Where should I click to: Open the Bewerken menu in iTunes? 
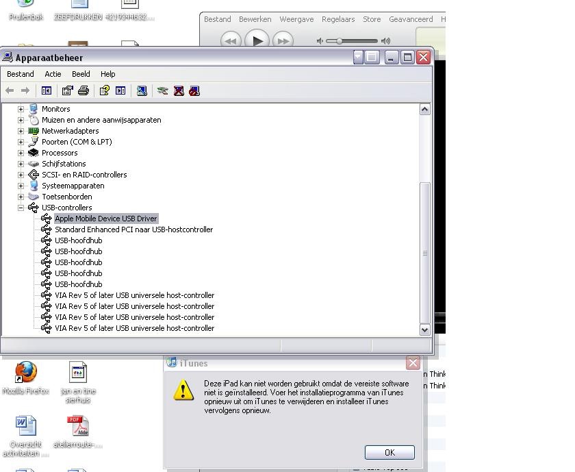(x=255, y=19)
